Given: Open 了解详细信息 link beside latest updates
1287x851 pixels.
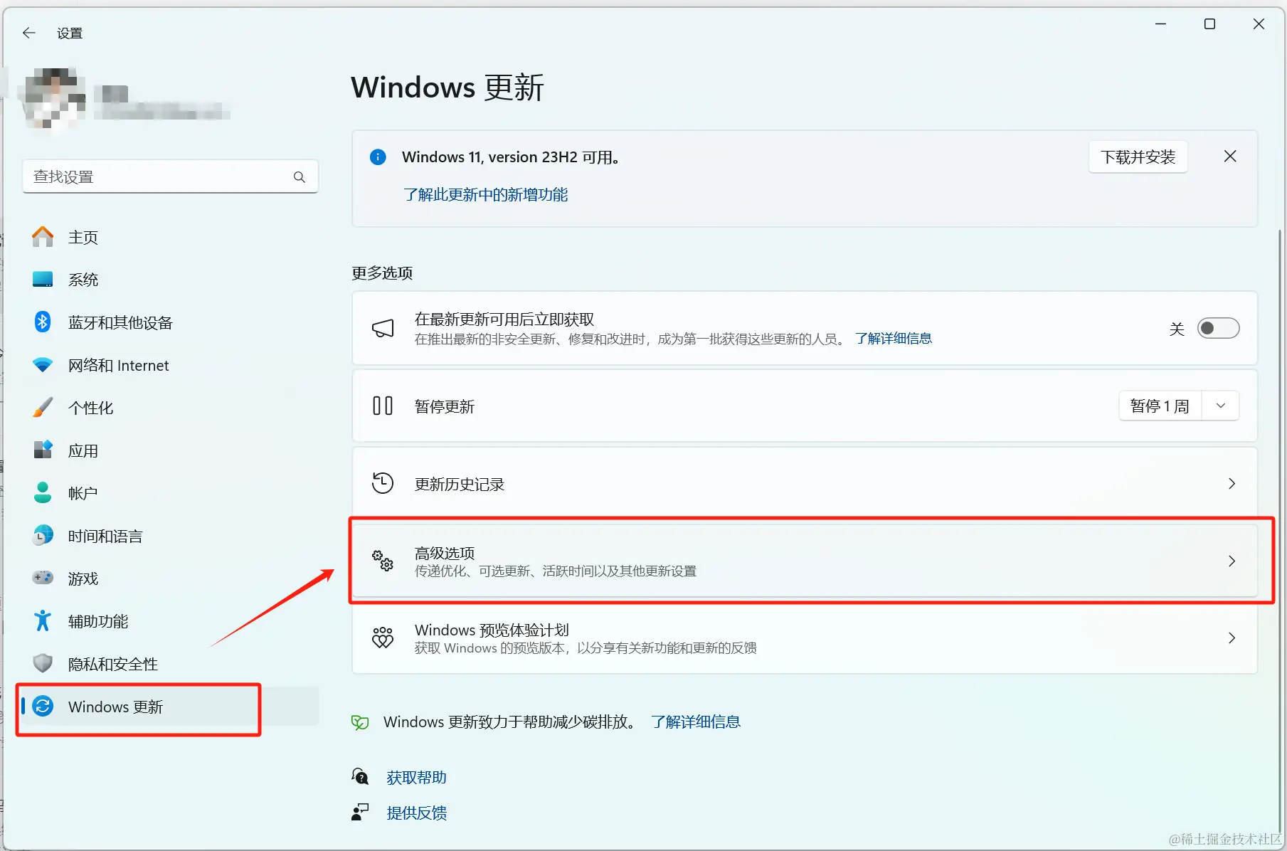Looking at the screenshot, I should [894, 339].
